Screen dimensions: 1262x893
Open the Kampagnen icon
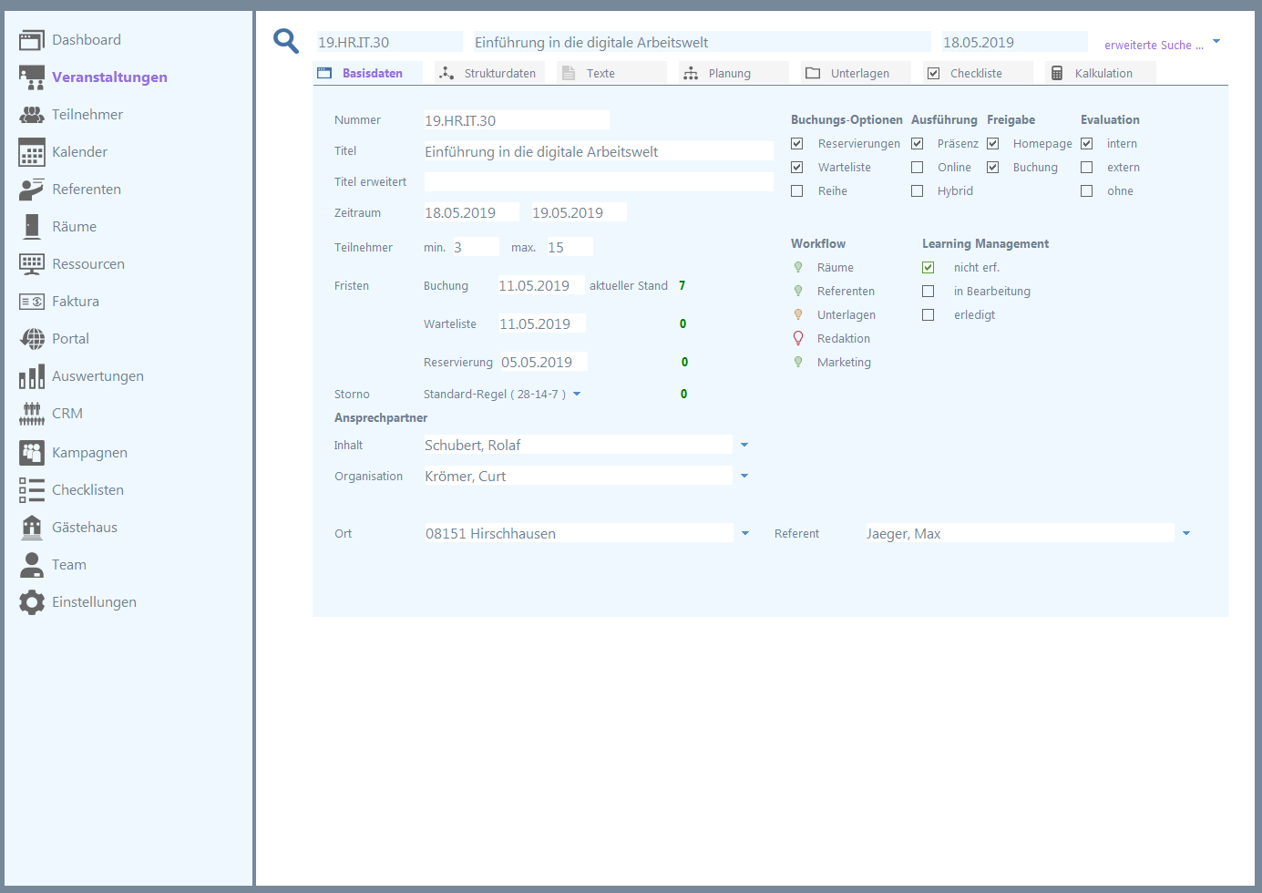click(32, 452)
